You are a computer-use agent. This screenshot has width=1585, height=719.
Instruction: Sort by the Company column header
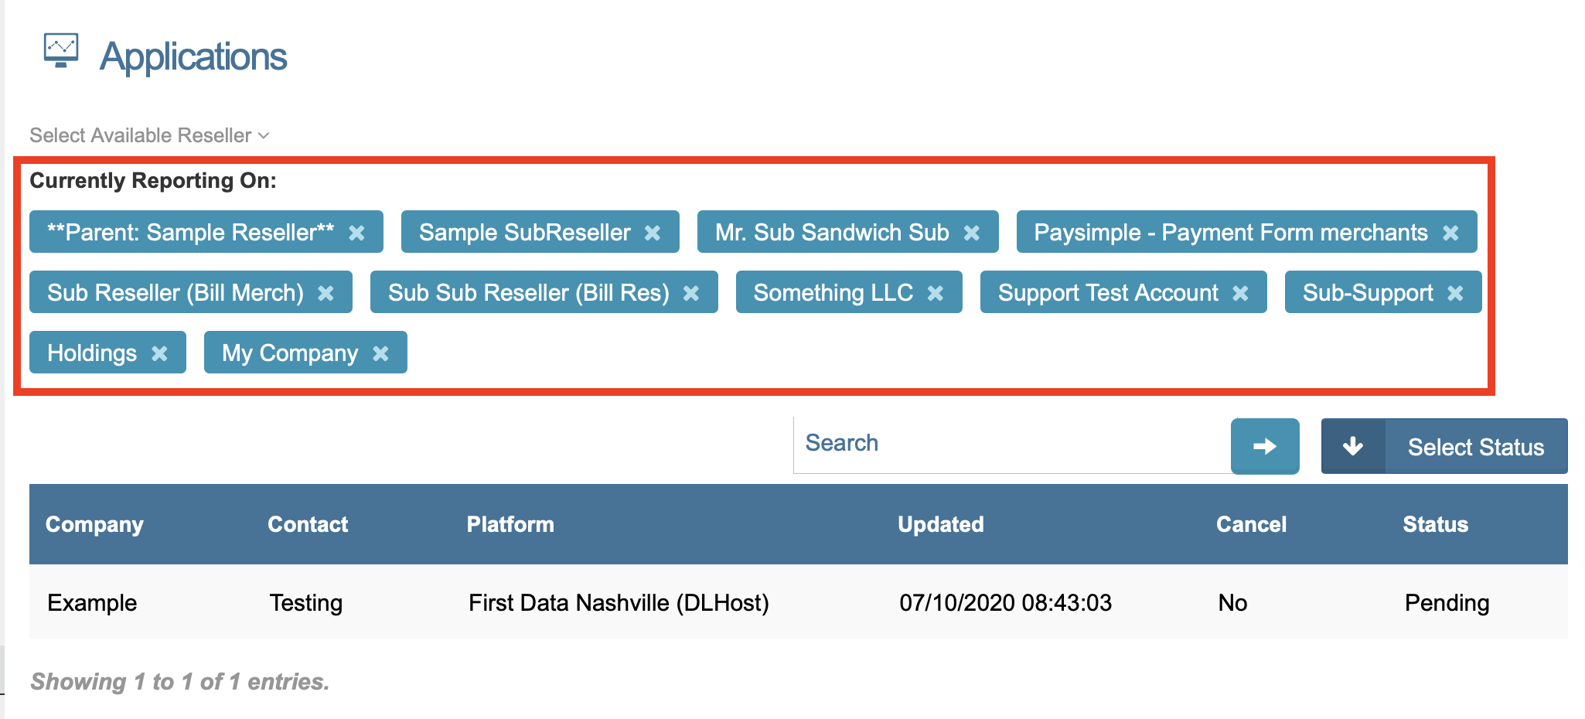[94, 524]
